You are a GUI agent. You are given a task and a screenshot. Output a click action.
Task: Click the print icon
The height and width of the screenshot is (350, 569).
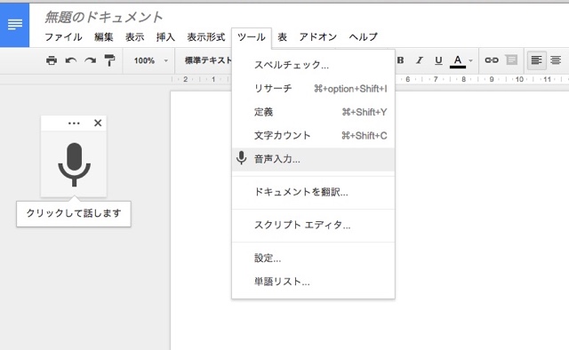[52, 60]
